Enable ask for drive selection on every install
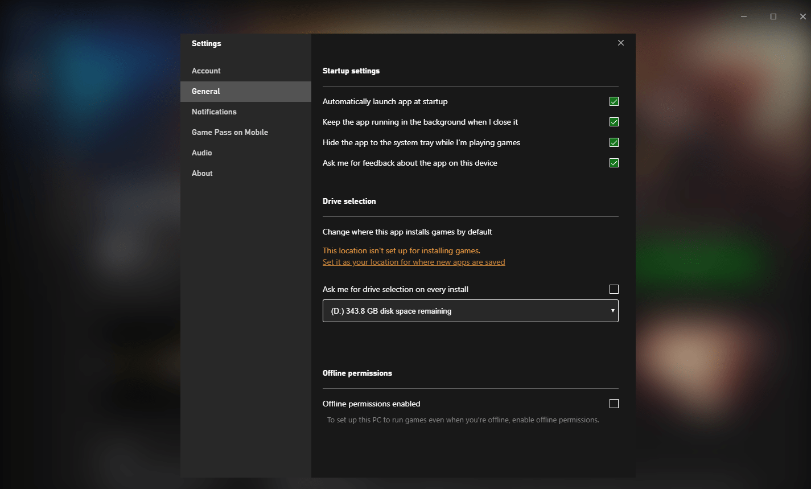The image size is (811, 489). pyautogui.click(x=614, y=289)
